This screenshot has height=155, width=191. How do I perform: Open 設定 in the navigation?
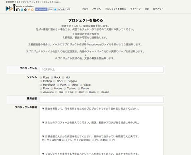(x=147, y=9)
